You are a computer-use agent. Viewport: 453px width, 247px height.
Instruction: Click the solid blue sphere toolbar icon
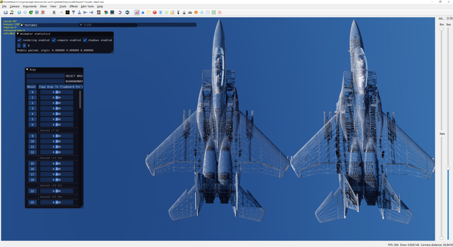click(x=19, y=12)
